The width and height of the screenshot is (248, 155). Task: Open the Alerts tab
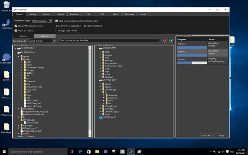tap(116, 14)
